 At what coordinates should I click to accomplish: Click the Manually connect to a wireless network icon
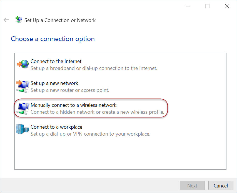(x=23, y=108)
